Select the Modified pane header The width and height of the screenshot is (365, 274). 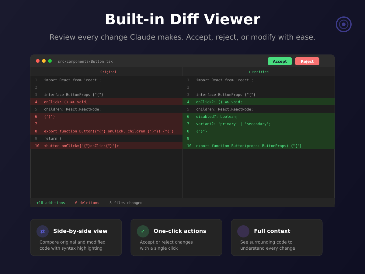coord(259,72)
